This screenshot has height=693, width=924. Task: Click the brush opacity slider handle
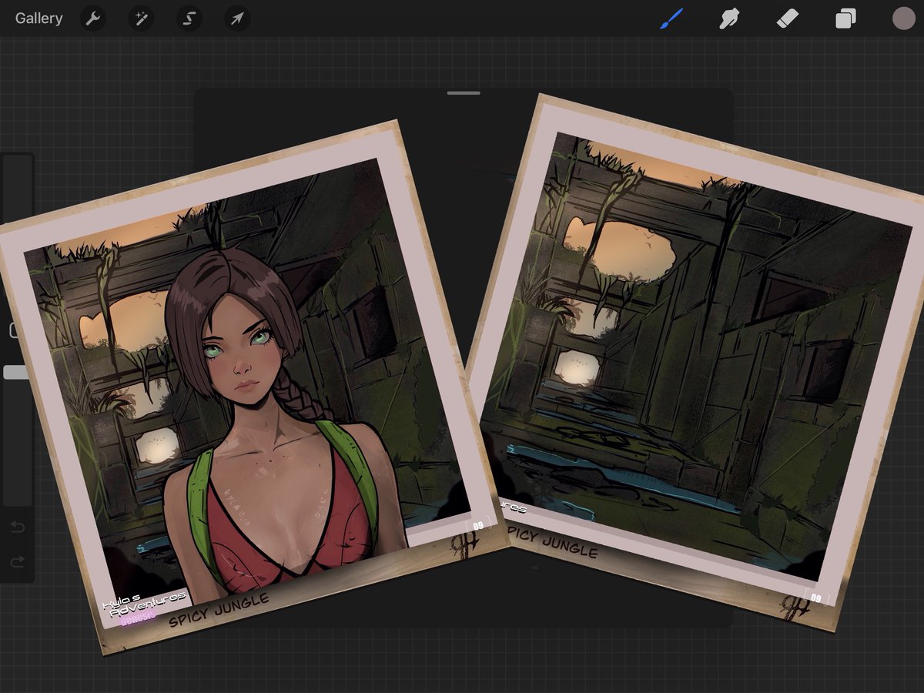point(15,373)
